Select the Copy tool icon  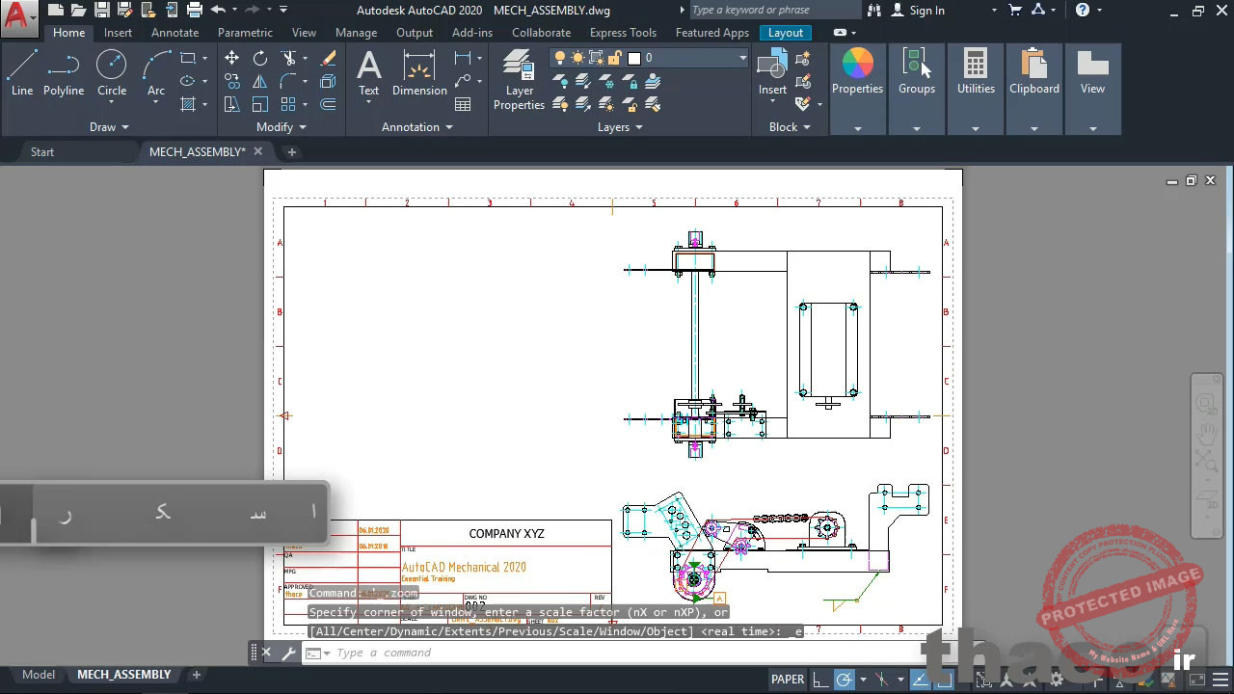[232, 81]
